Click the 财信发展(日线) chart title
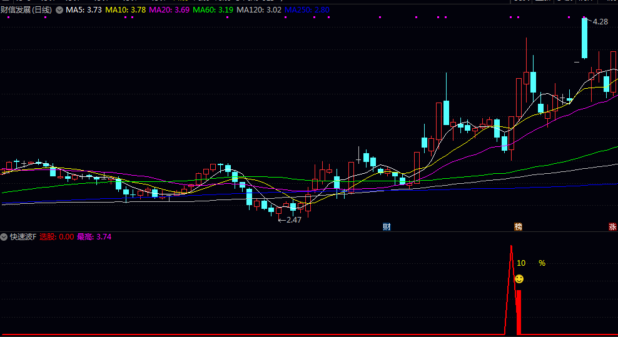 click(x=27, y=11)
